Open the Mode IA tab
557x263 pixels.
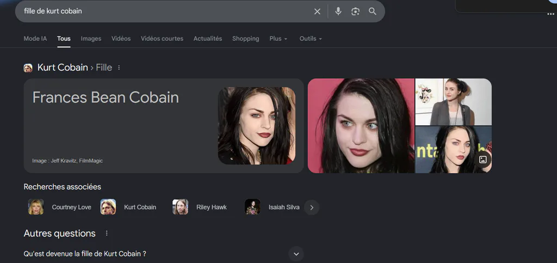point(35,39)
